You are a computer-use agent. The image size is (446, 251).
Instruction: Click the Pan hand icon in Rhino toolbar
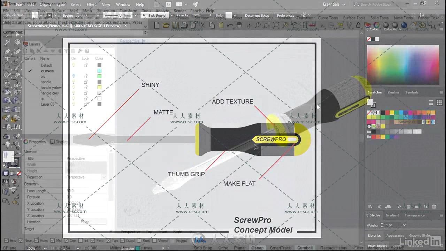pos(239,25)
